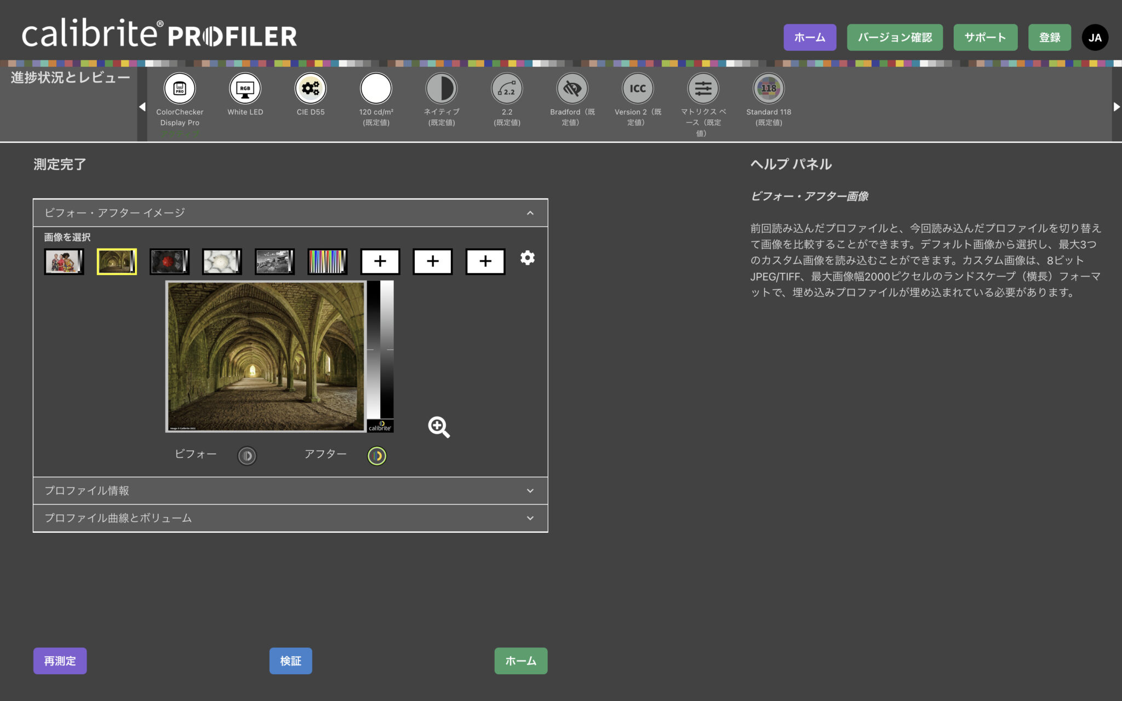Toggle the ビフォー (before) profile view

tap(247, 456)
